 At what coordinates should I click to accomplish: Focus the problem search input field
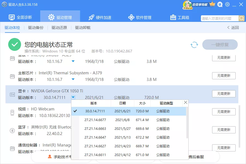pos(220,18)
